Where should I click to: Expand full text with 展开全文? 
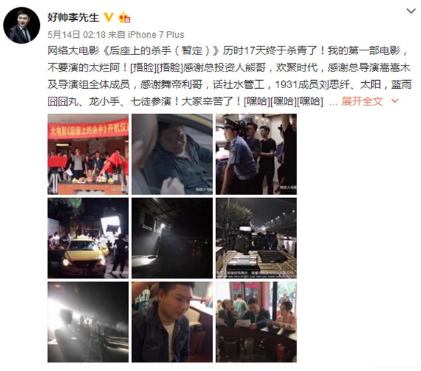362,101
